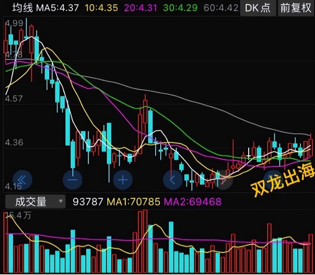Viewport: 315px width, 275px height.
Task: Toggle the DK点 indicator button
Action: point(258,8)
